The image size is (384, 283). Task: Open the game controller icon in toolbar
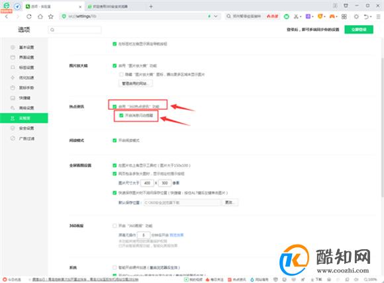click(332, 17)
